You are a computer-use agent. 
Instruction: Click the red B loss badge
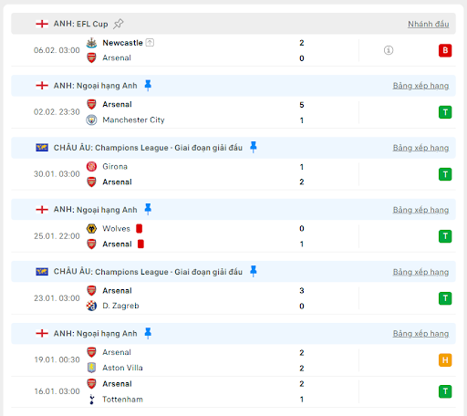click(445, 50)
